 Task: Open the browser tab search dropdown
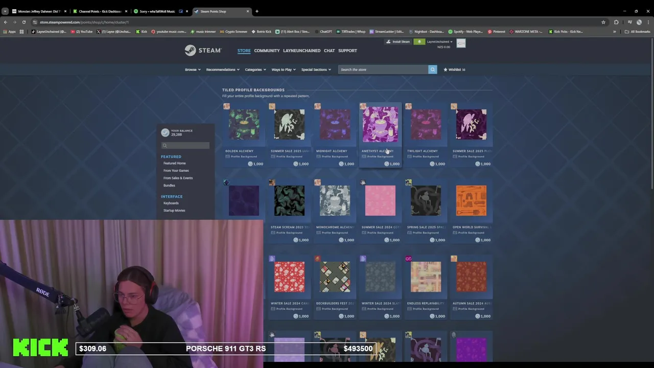[x=5, y=11]
